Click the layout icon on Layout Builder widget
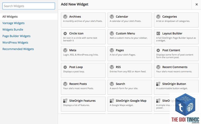This screenshot has width=201, height=124. pos(158,33)
